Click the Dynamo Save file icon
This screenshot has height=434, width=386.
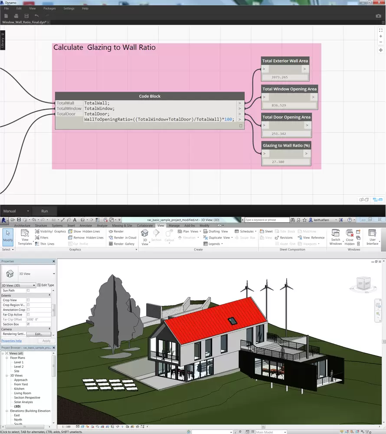26,16
